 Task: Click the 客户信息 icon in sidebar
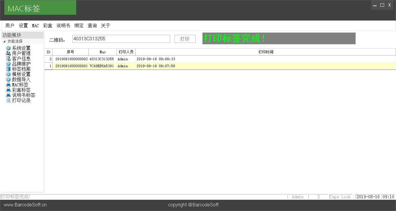8,59
